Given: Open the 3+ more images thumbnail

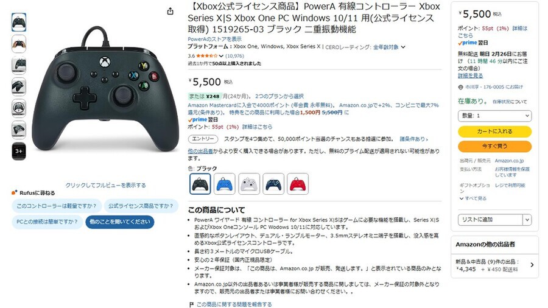Looking at the screenshot, I should pos(19,151).
